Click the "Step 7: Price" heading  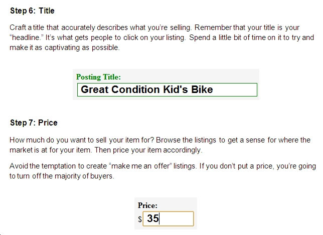coord(34,123)
